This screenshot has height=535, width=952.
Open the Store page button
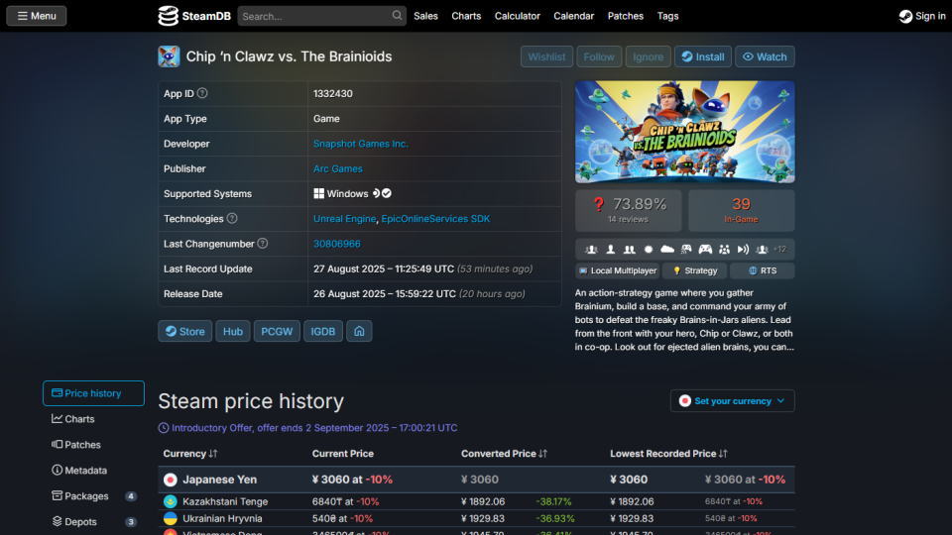[x=185, y=331]
